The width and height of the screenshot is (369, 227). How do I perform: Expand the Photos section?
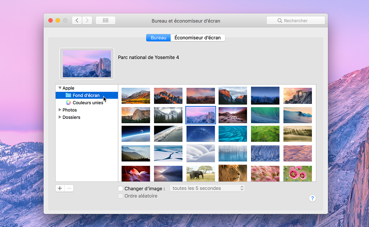coord(60,110)
